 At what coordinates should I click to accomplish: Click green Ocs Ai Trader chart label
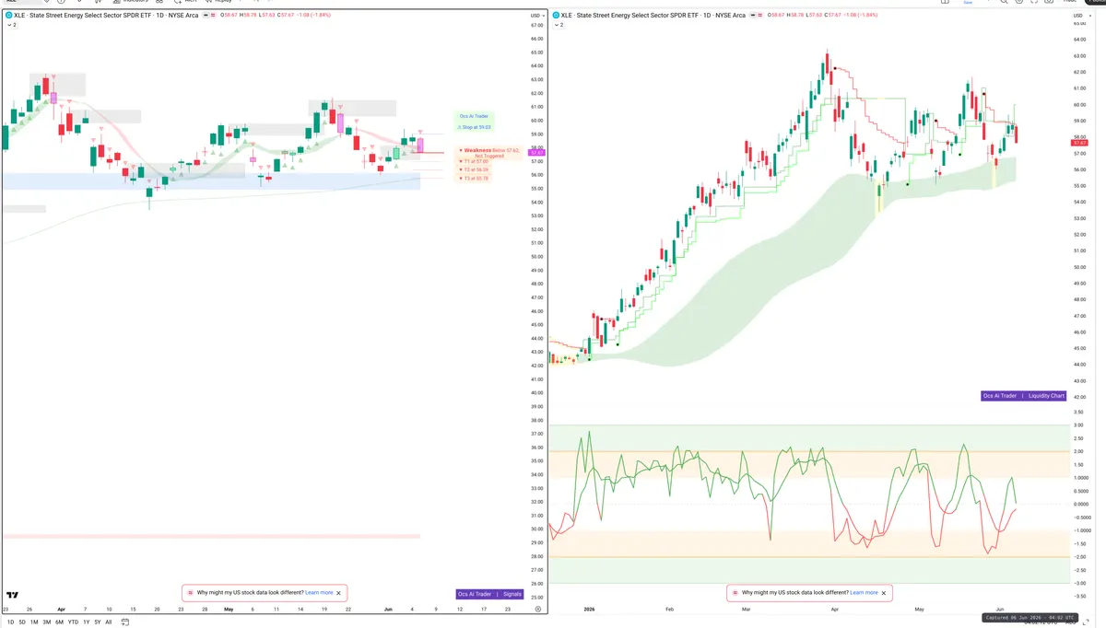[x=475, y=117]
